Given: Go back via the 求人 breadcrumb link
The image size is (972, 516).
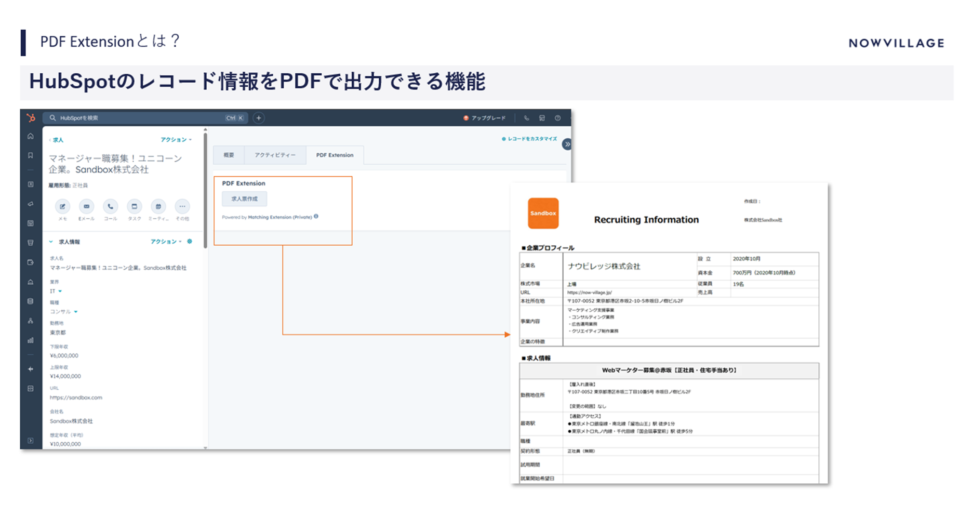Looking at the screenshot, I should (56, 140).
